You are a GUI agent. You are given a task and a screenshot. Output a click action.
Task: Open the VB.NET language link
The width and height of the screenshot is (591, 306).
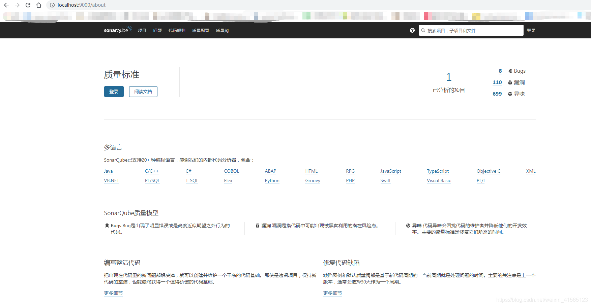112,180
